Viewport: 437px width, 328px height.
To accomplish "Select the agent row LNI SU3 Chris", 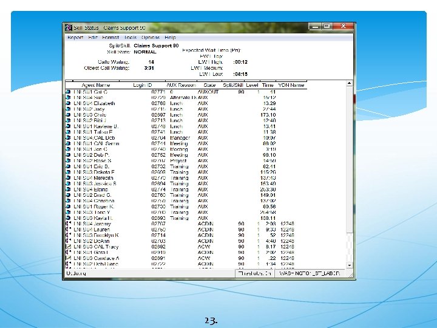I will point(186,115).
